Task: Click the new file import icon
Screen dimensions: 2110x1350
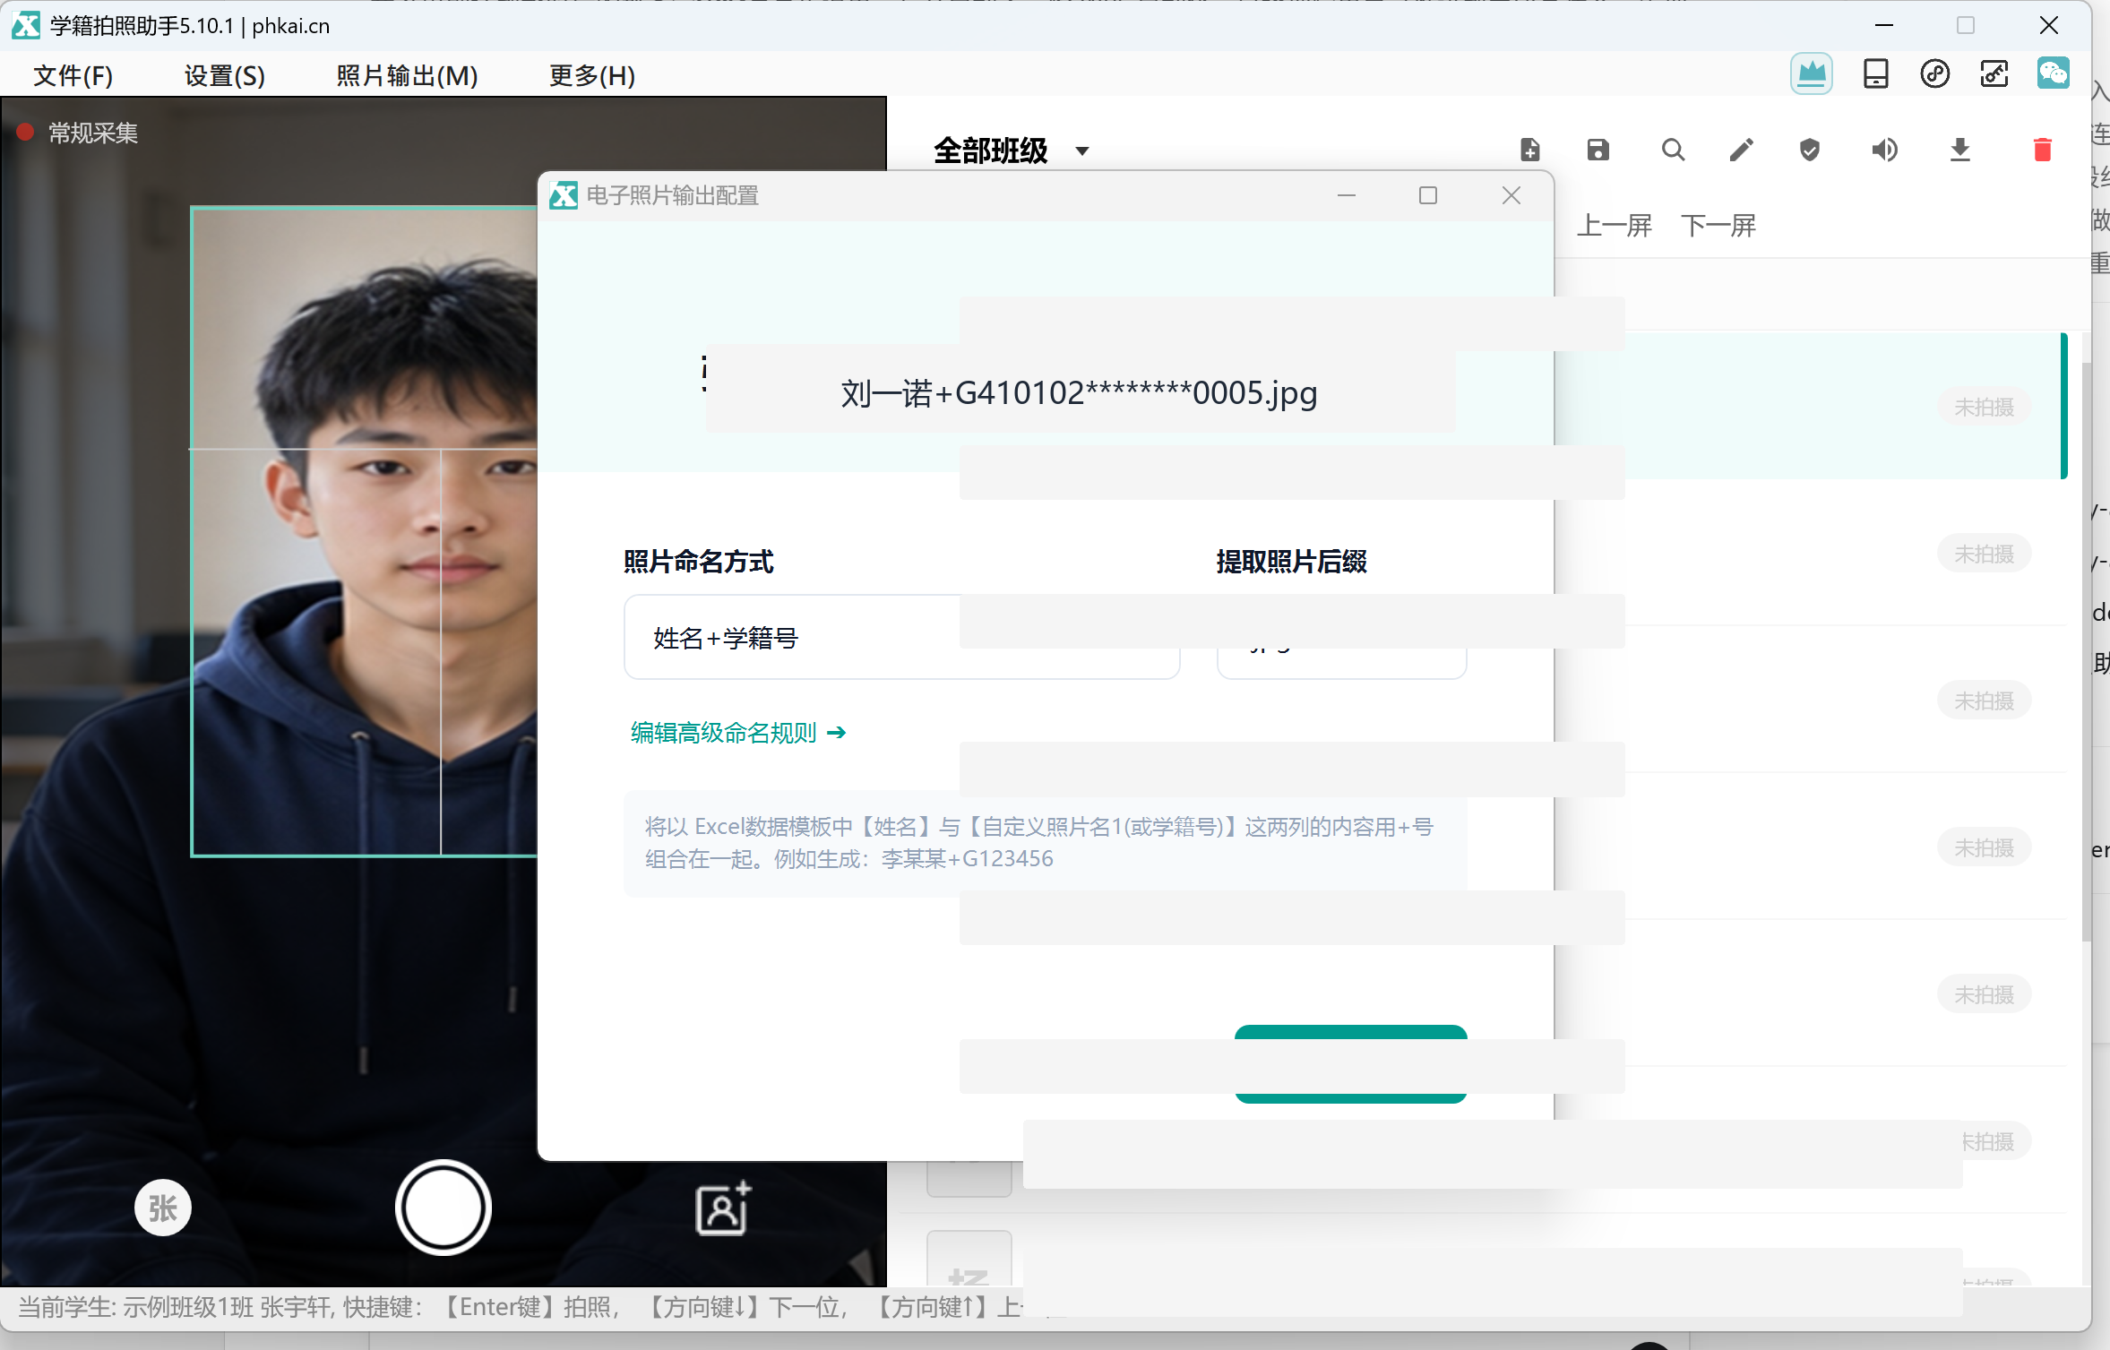Action: (1529, 150)
